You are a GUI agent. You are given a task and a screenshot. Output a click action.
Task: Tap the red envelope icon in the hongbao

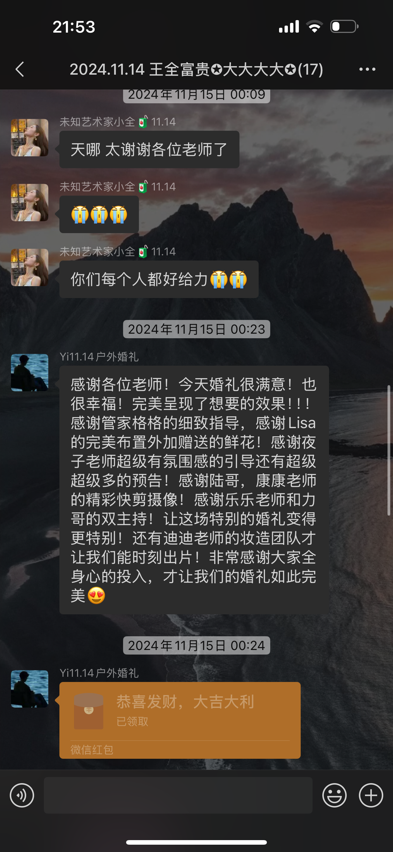tap(88, 711)
